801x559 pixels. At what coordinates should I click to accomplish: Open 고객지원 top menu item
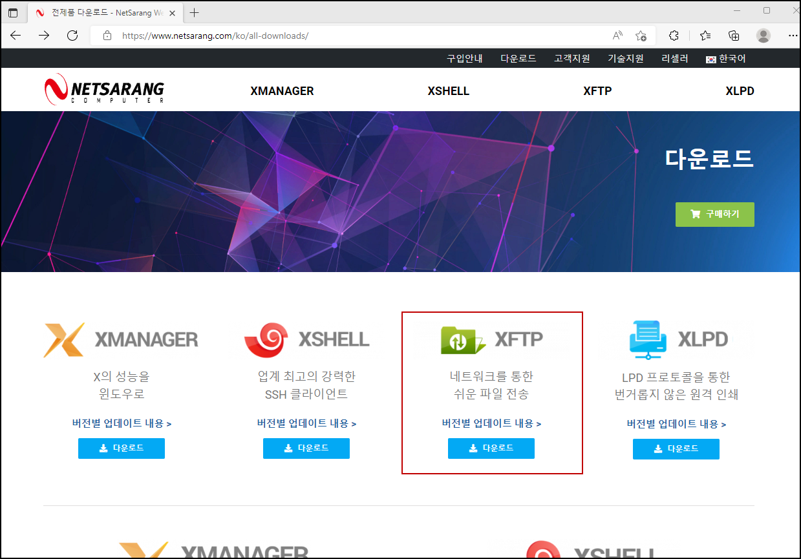572,58
